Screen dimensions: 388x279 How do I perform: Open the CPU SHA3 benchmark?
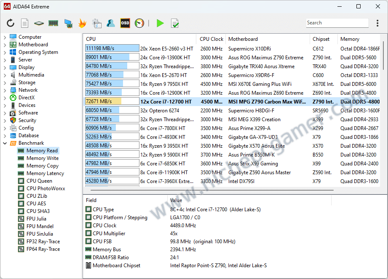38,211
